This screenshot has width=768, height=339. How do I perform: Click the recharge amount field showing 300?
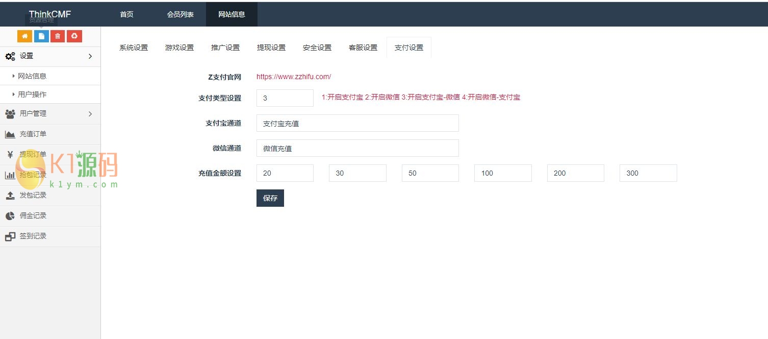click(648, 173)
